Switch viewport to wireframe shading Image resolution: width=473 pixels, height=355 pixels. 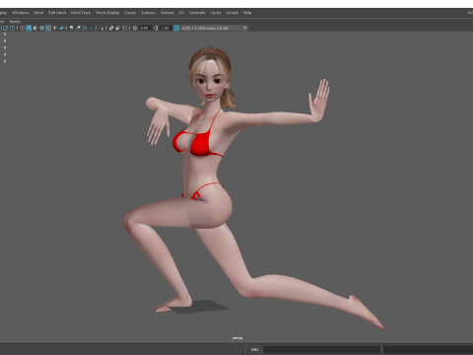22,28
